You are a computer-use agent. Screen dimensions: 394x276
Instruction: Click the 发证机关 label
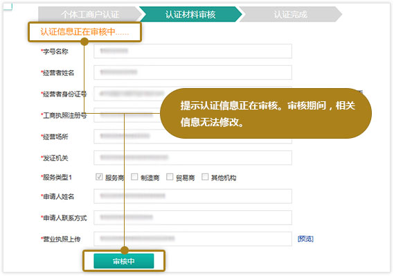55,158
